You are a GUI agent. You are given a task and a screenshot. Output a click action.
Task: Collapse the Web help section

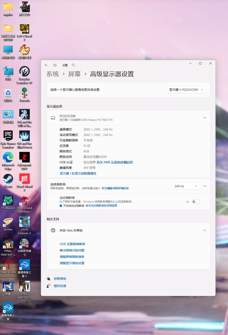pyautogui.click(x=205, y=230)
